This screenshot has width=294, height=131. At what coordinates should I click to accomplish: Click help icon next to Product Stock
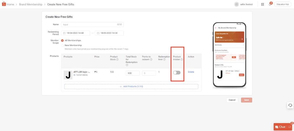coord(117,59)
